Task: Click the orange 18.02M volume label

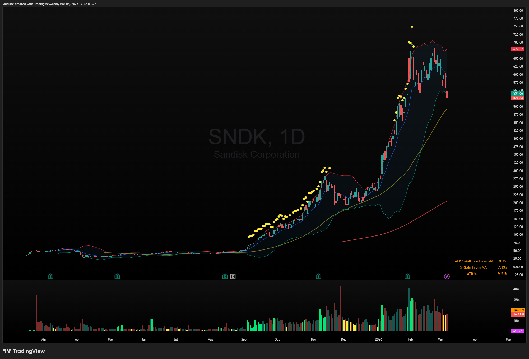Action: (518, 310)
